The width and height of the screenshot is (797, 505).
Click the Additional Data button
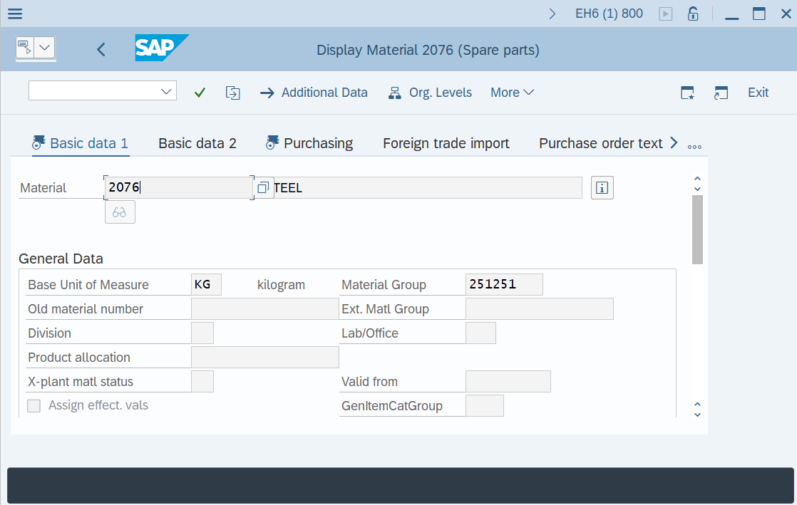click(314, 93)
